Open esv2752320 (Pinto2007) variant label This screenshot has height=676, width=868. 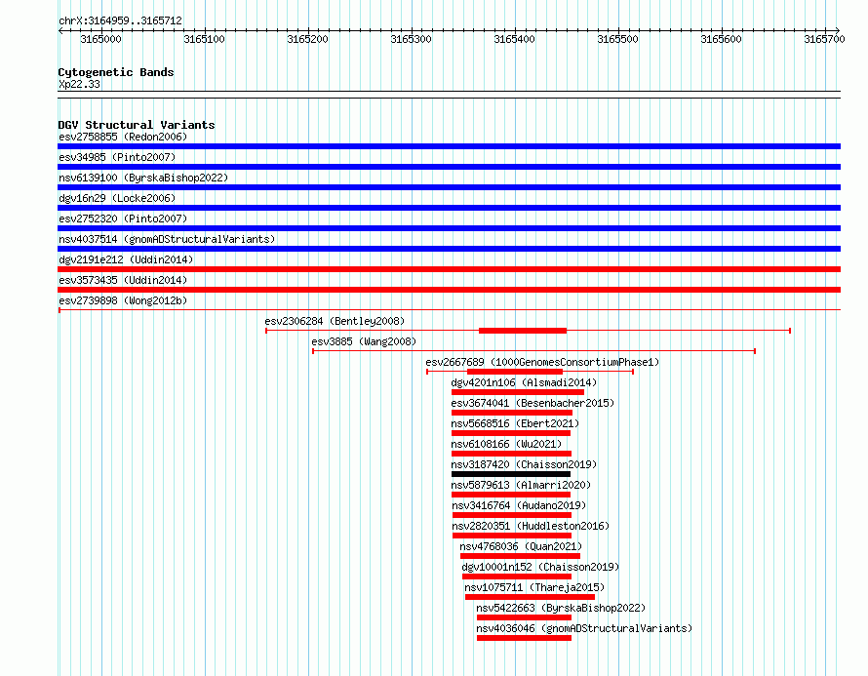click(x=123, y=219)
